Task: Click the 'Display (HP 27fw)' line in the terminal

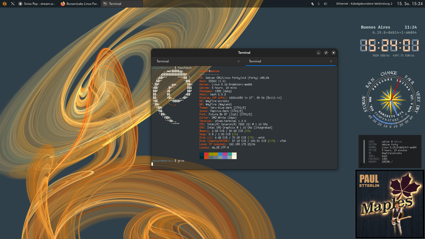Action: (x=240, y=98)
